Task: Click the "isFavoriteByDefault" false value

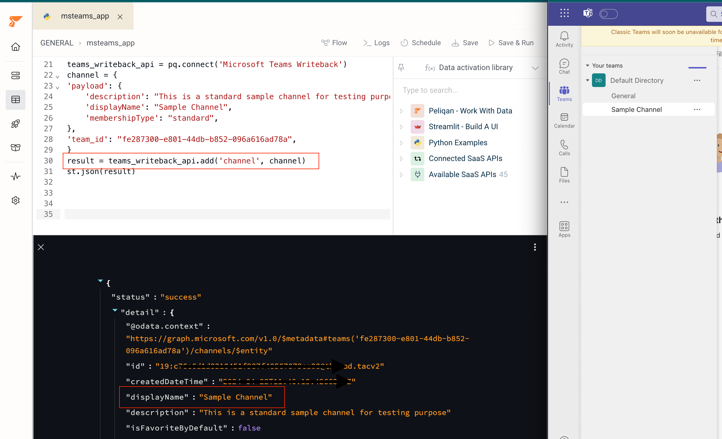Action: [x=249, y=428]
